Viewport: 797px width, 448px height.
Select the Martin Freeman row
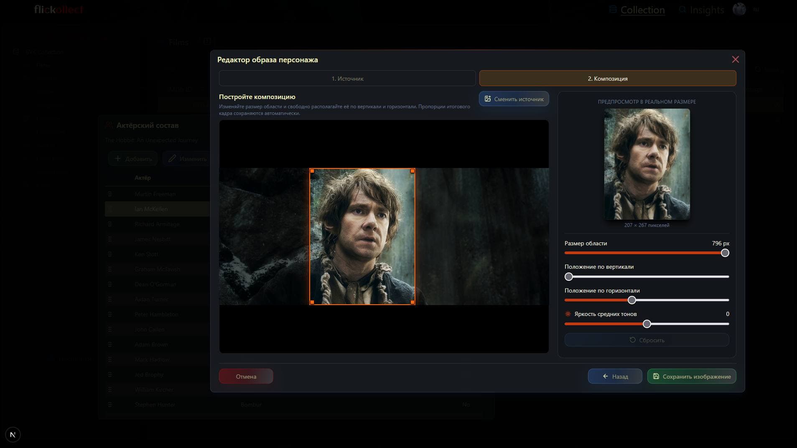158,194
